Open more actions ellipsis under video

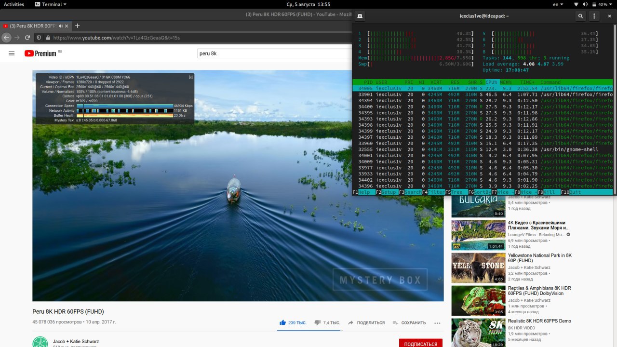[x=437, y=323]
